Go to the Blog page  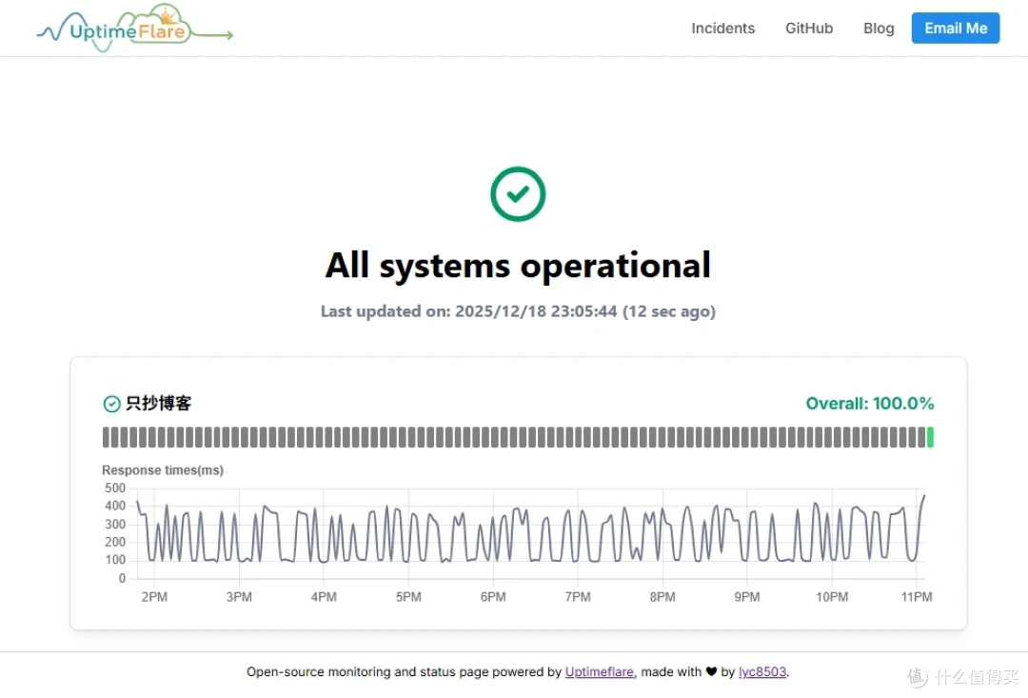pos(879,29)
